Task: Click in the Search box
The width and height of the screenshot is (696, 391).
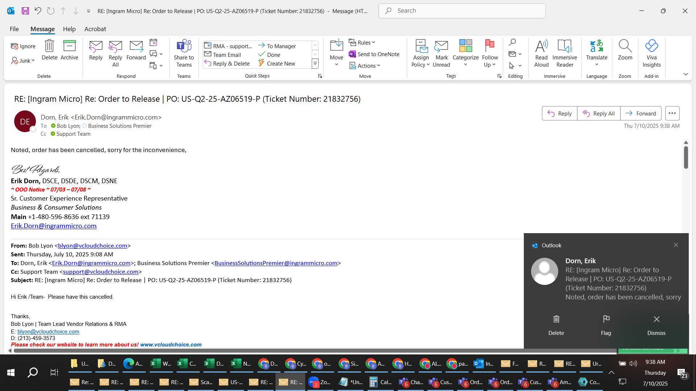Action: point(462,11)
